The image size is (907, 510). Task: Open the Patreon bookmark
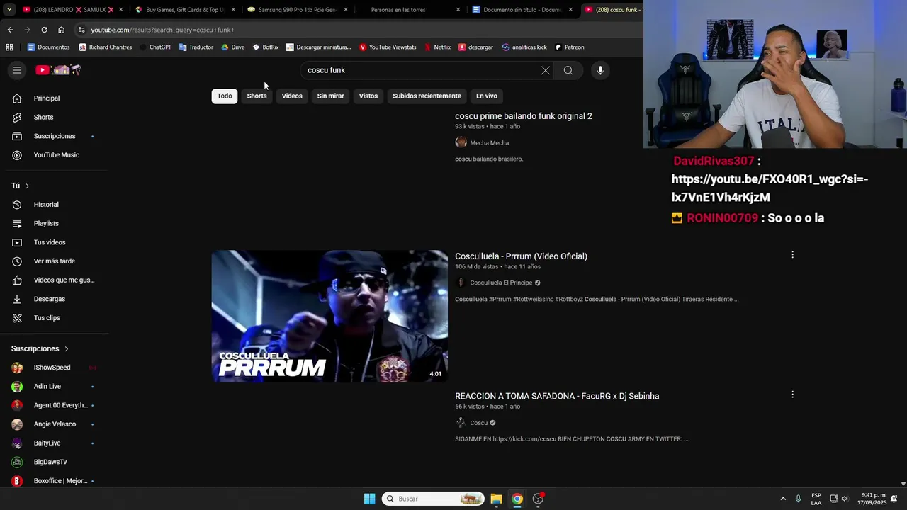click(569, 47)
